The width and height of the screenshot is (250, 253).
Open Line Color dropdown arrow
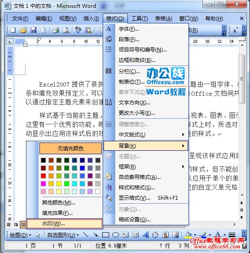(210, 235)
